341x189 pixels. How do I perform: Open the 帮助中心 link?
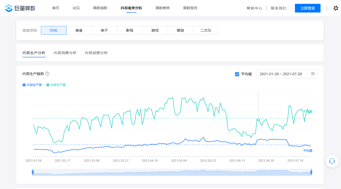[254, 8]
